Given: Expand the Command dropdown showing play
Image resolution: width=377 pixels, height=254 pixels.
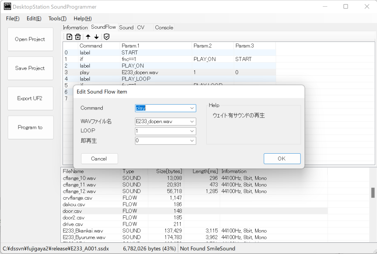Looking at the screenshot, I should coord(192,108).
